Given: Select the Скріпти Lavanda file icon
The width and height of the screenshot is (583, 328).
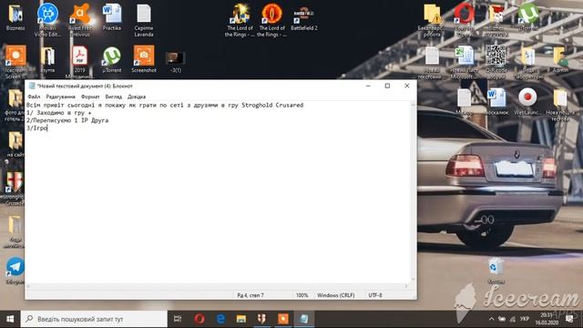Looking at the screenshot, I should tap(144, 19).
